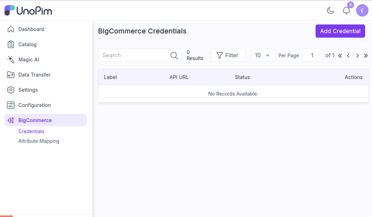Click the BigCommerce Credentials page title
This screenshot has width=372, height=217.
tap(142, 31)
